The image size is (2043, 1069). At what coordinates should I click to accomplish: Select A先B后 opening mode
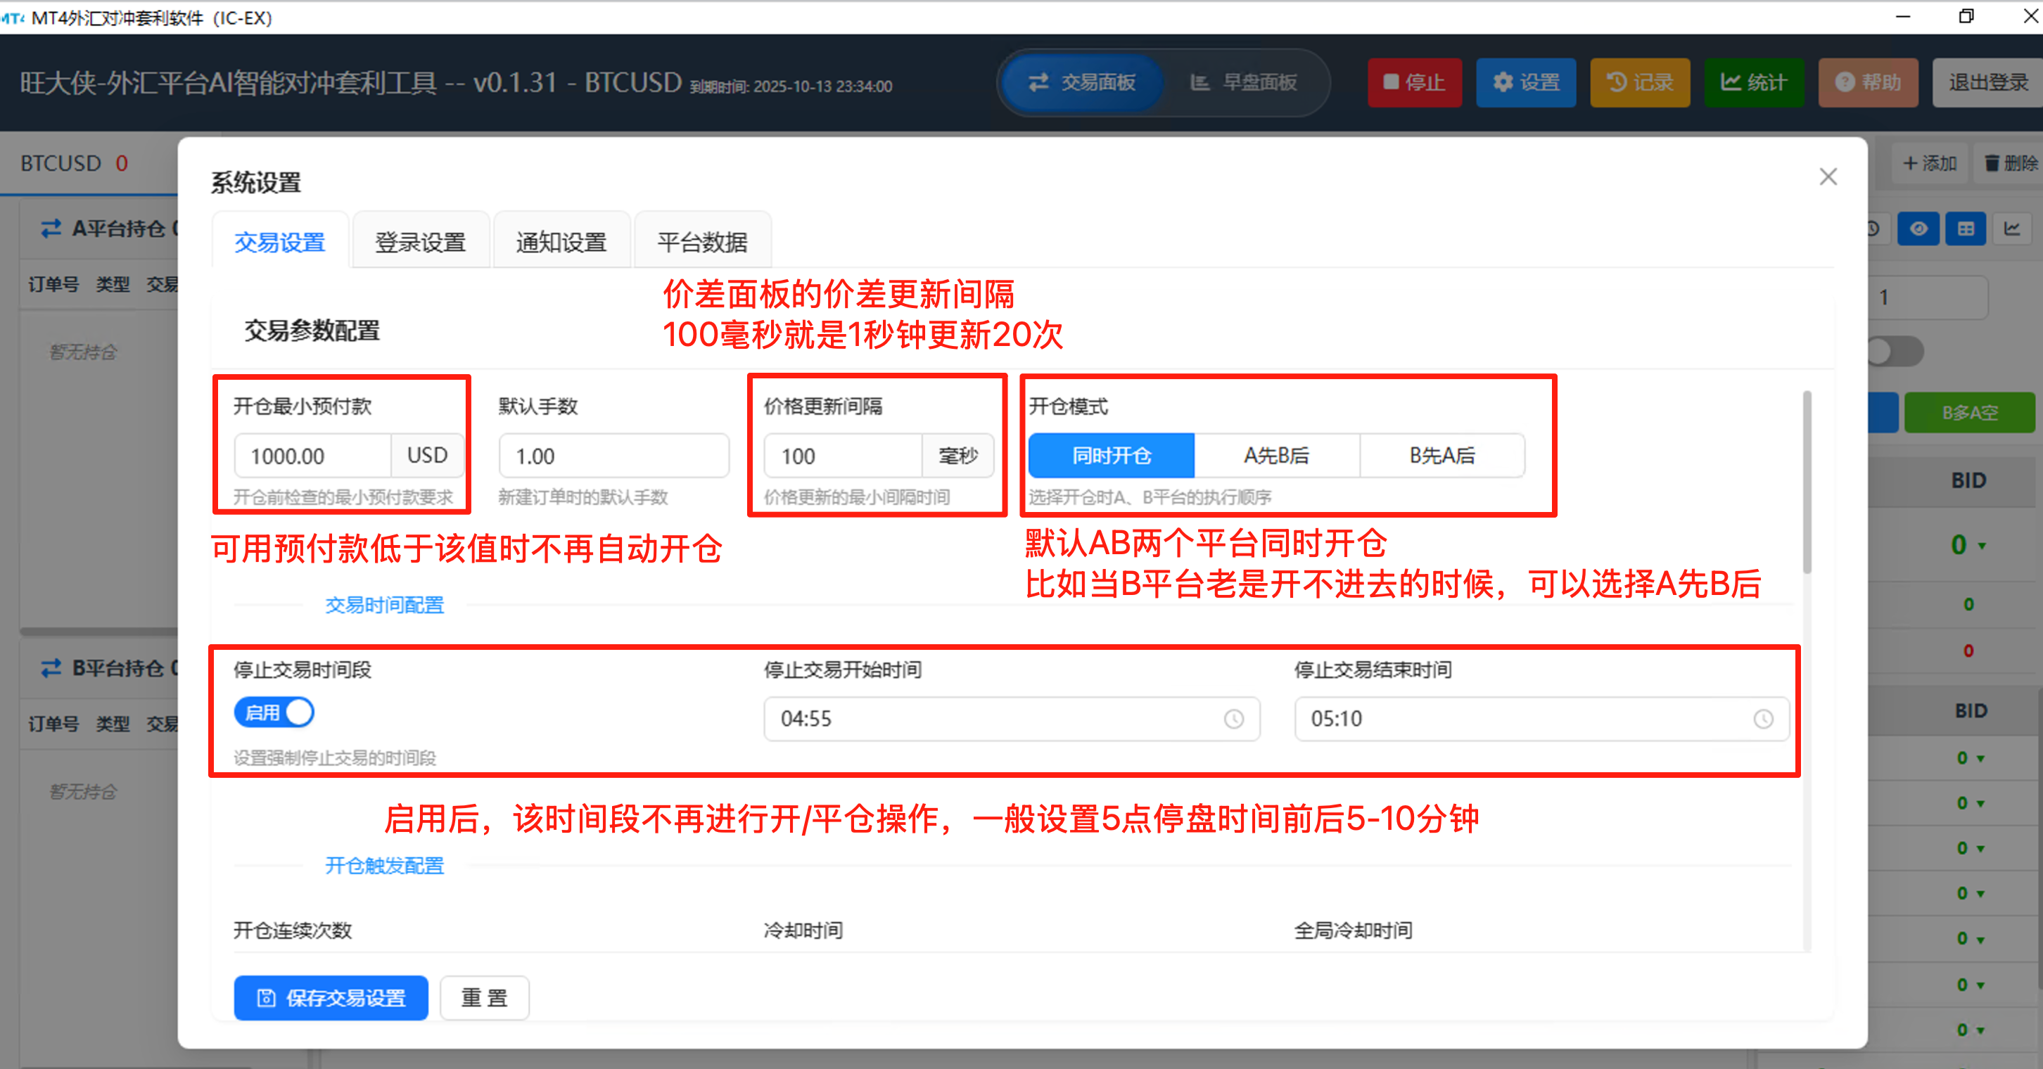[x=1276, y=455]
